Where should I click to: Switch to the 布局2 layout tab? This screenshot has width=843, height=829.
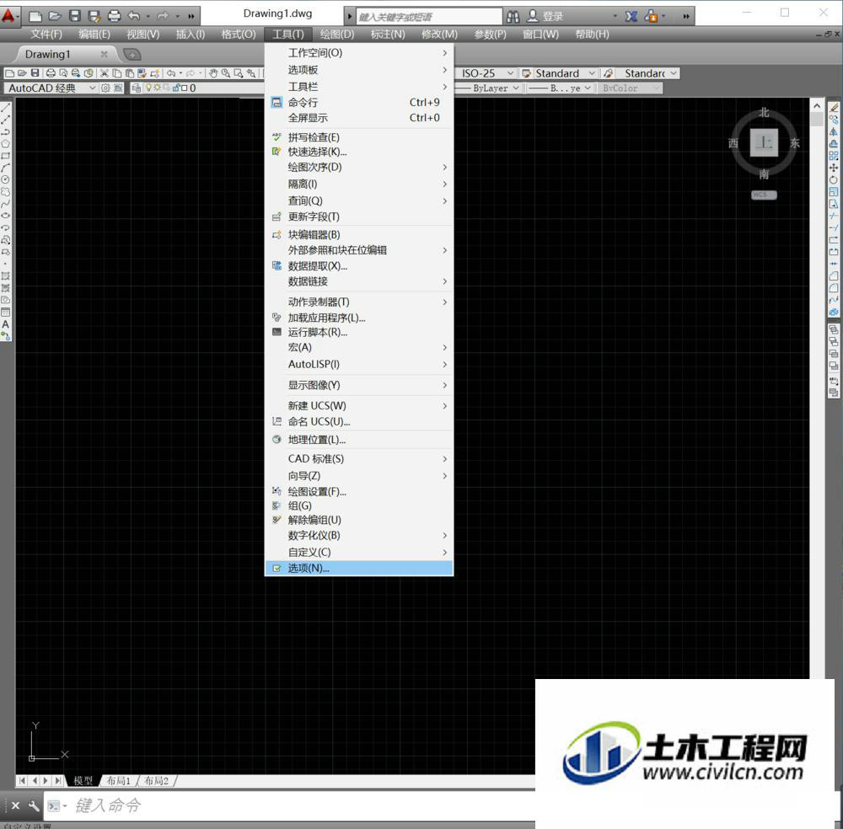[157, 781]
